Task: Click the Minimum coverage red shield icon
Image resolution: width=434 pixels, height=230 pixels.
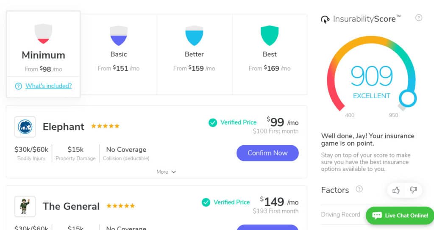Action: [x=43, y=34]
